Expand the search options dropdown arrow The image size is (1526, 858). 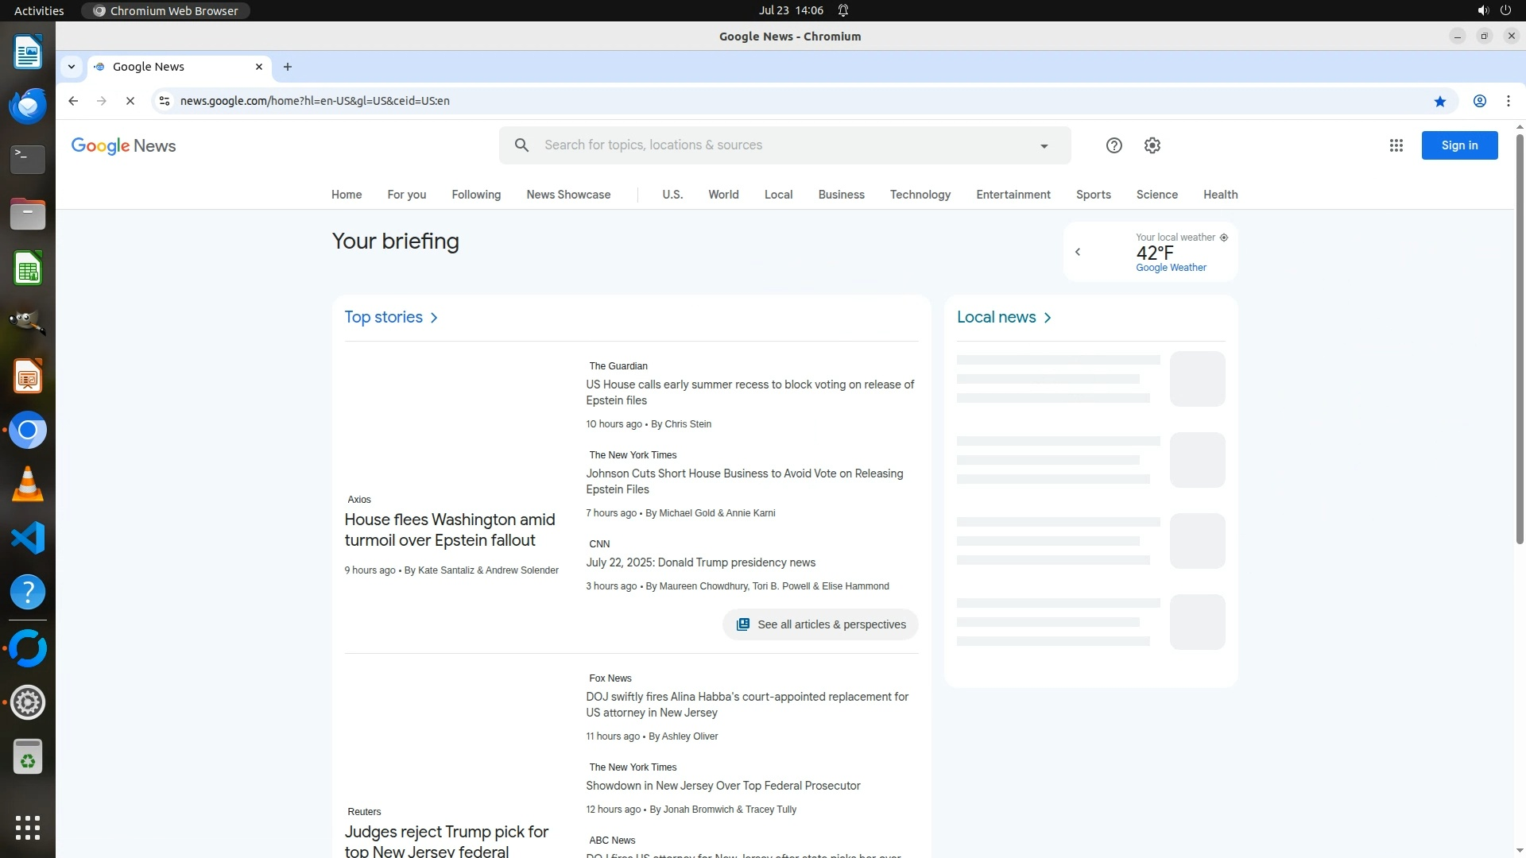click(1044, 146)
